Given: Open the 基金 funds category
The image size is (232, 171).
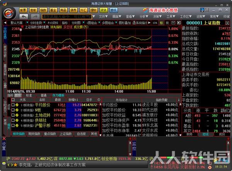Looking at the screenshot, I should pos(53,10).
